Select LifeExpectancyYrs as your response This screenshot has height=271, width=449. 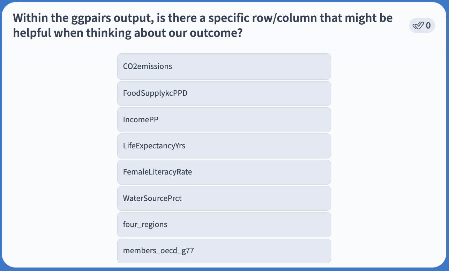(x=224, y=146)
